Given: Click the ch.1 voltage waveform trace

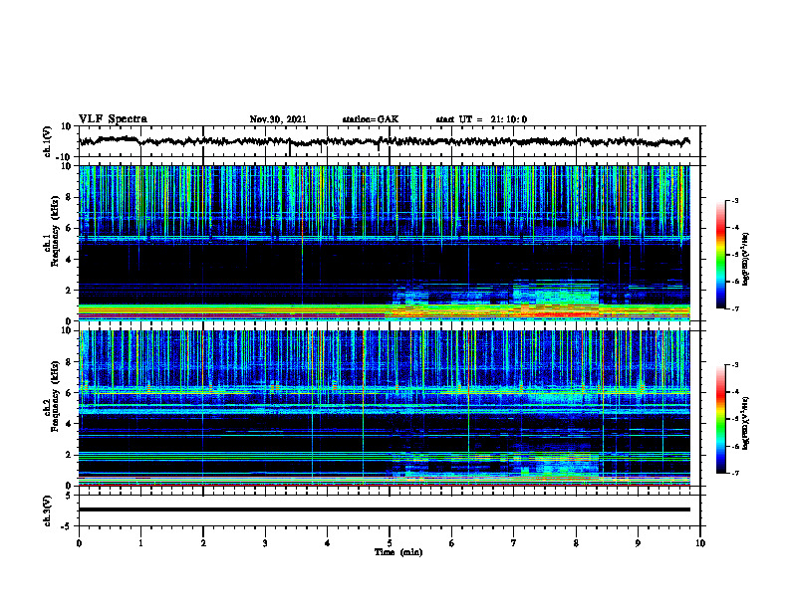Looking at the screenshot, I should 384,141.
